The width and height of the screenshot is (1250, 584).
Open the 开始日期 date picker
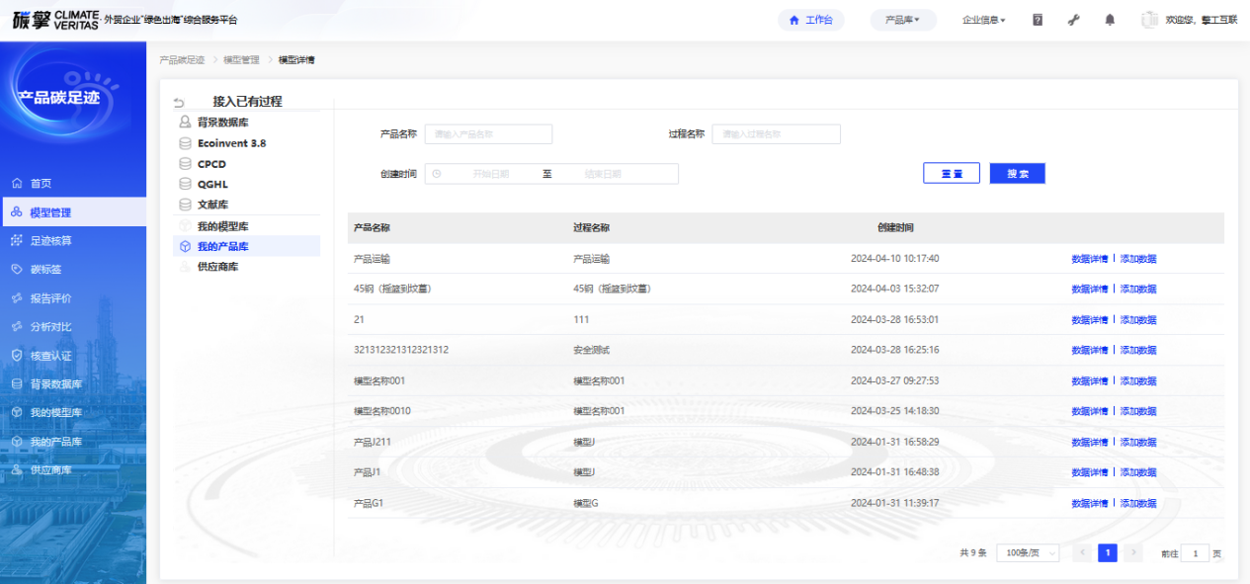click(490, 174)
